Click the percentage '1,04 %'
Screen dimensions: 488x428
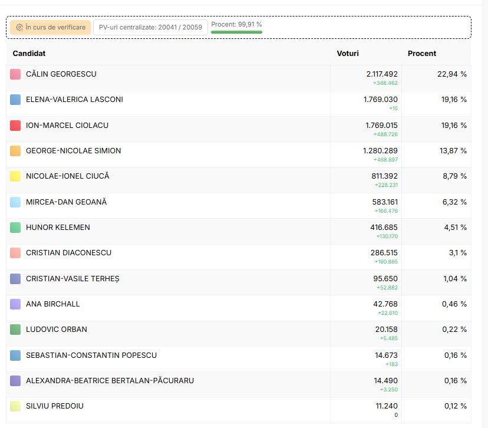pos(455,279)
